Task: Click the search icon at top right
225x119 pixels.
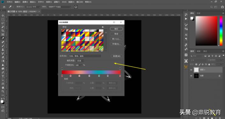Action: click(x=211, y=7)
